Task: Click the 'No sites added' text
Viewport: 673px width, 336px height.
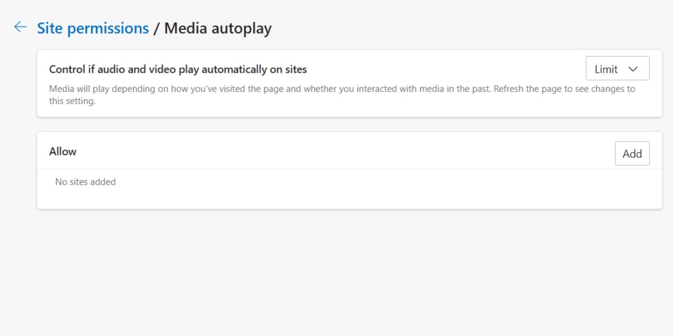Action: 85,182
